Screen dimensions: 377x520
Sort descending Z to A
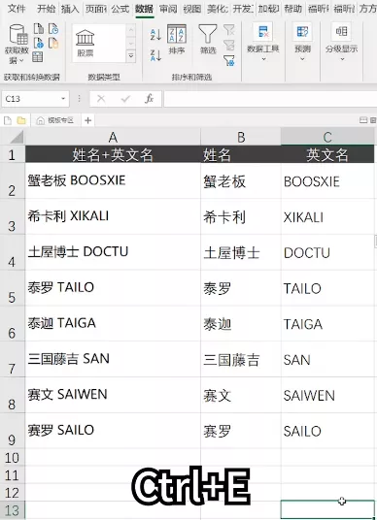155,55
